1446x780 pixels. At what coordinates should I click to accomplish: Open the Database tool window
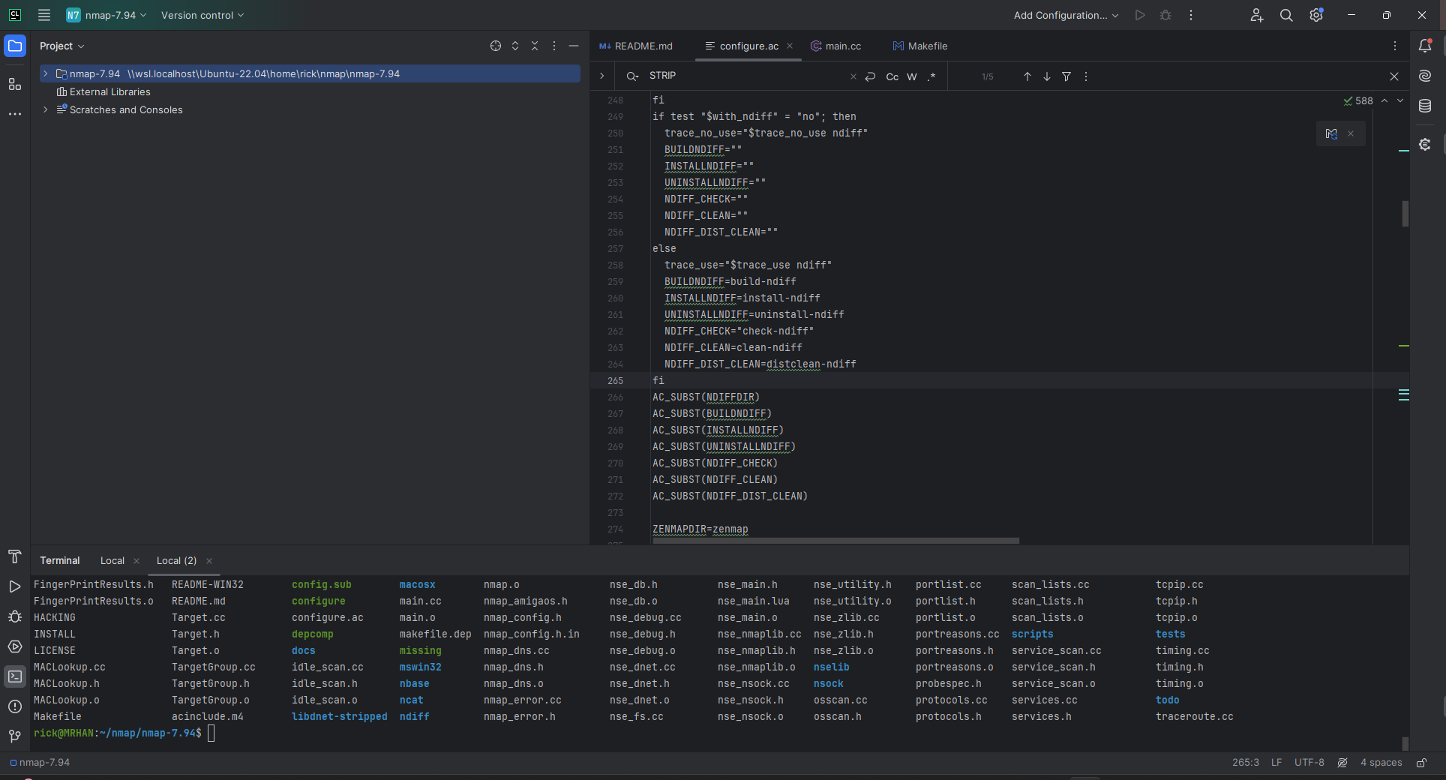[1425, 106]
